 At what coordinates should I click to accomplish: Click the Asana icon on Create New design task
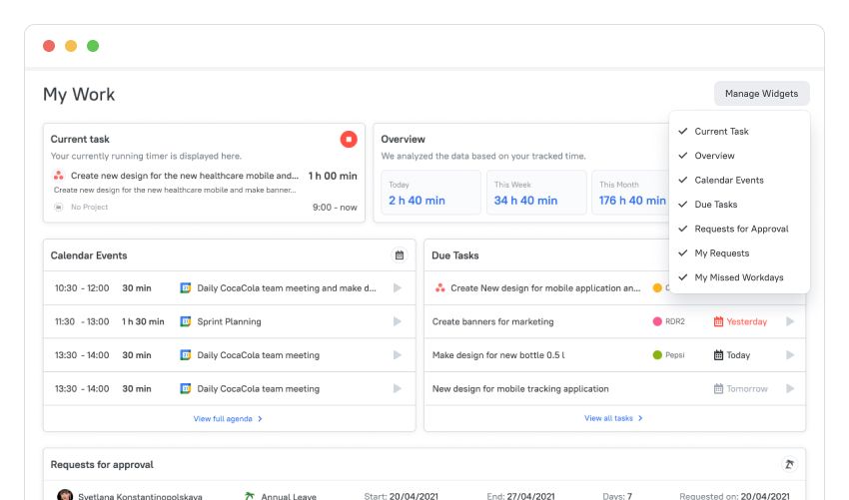pyautogui.click(x=439, y=287)
